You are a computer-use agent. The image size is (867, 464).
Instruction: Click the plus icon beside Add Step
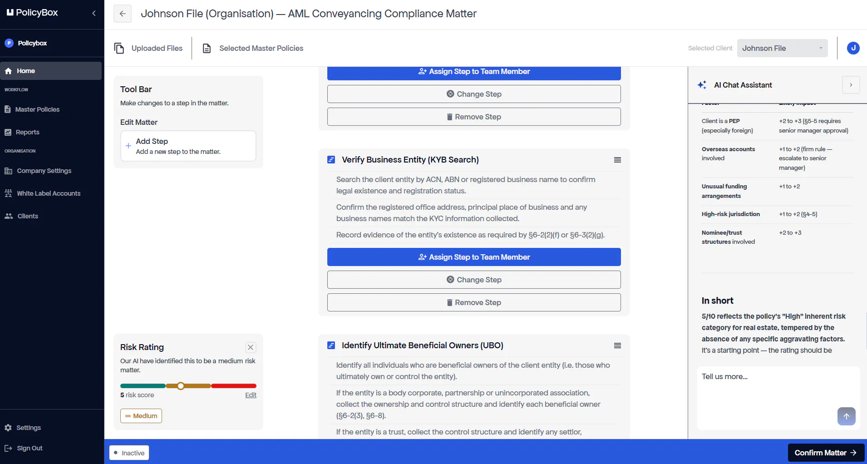point(128,146)
